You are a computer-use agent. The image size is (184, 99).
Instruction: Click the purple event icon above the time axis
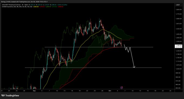[x=122, y=88]
